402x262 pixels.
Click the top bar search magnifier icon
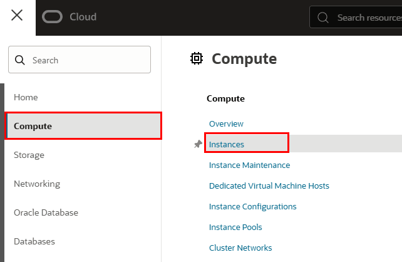[323, 18]
